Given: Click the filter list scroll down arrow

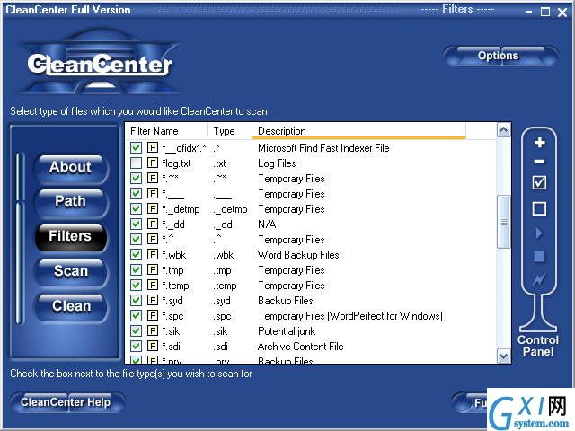Looking at the screenshot, I should coord(503,356).
